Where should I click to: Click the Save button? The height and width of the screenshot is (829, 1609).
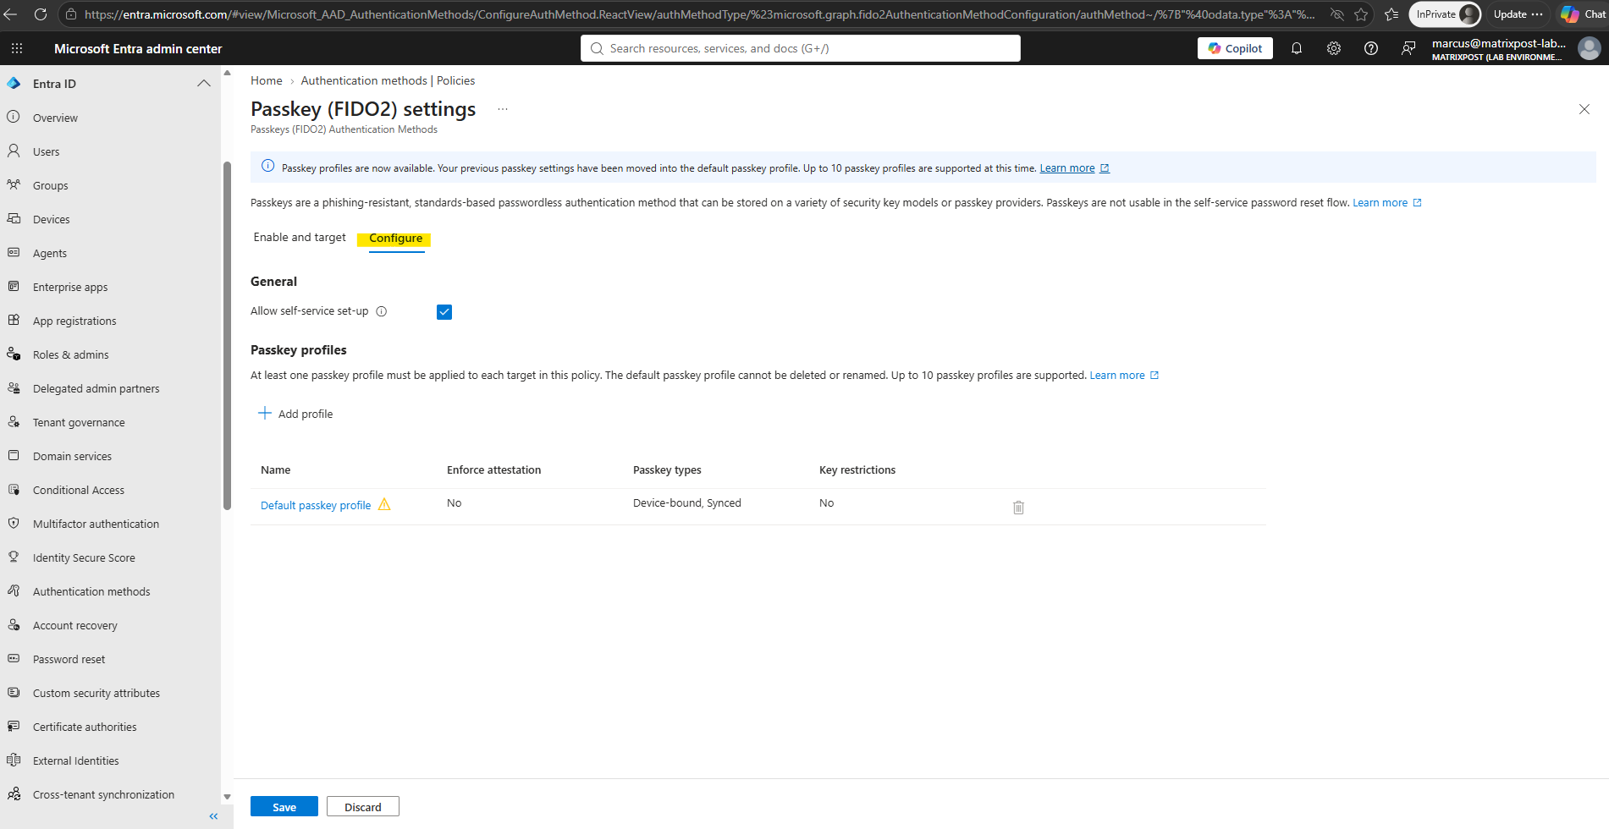(284, 807)
